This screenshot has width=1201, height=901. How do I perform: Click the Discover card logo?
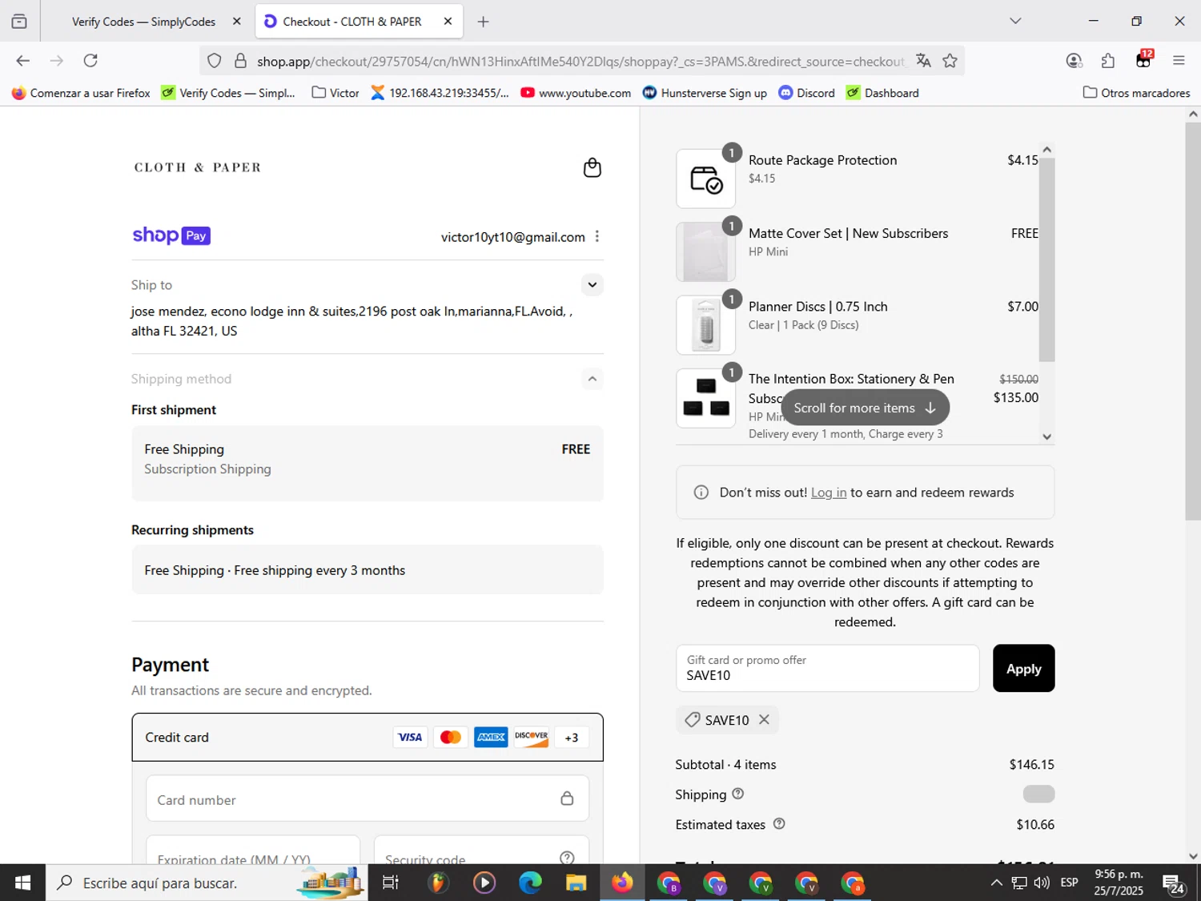(531, 737)
